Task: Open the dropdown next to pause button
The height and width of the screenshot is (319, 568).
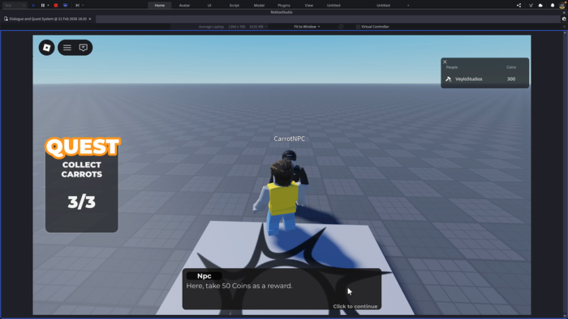Action: pyautogui.click(x=48, y=6)
